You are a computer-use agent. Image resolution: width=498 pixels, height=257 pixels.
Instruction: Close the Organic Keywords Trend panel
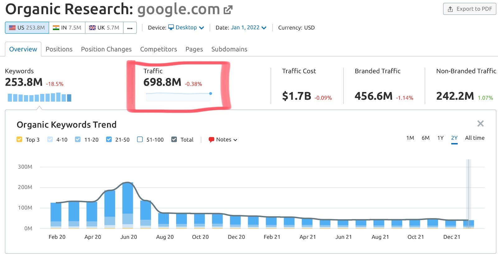click(x=481, y=124)
